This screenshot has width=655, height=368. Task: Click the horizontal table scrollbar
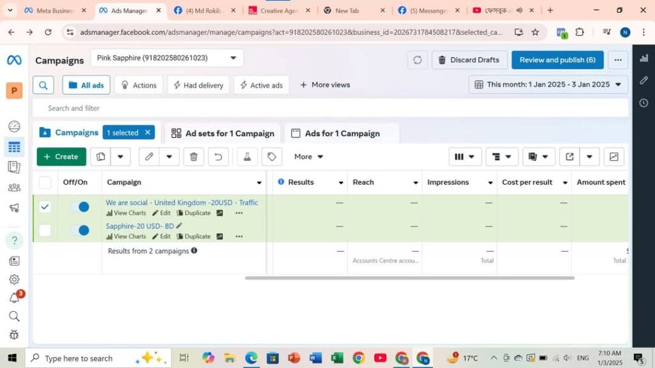click(x=409, y=278)
